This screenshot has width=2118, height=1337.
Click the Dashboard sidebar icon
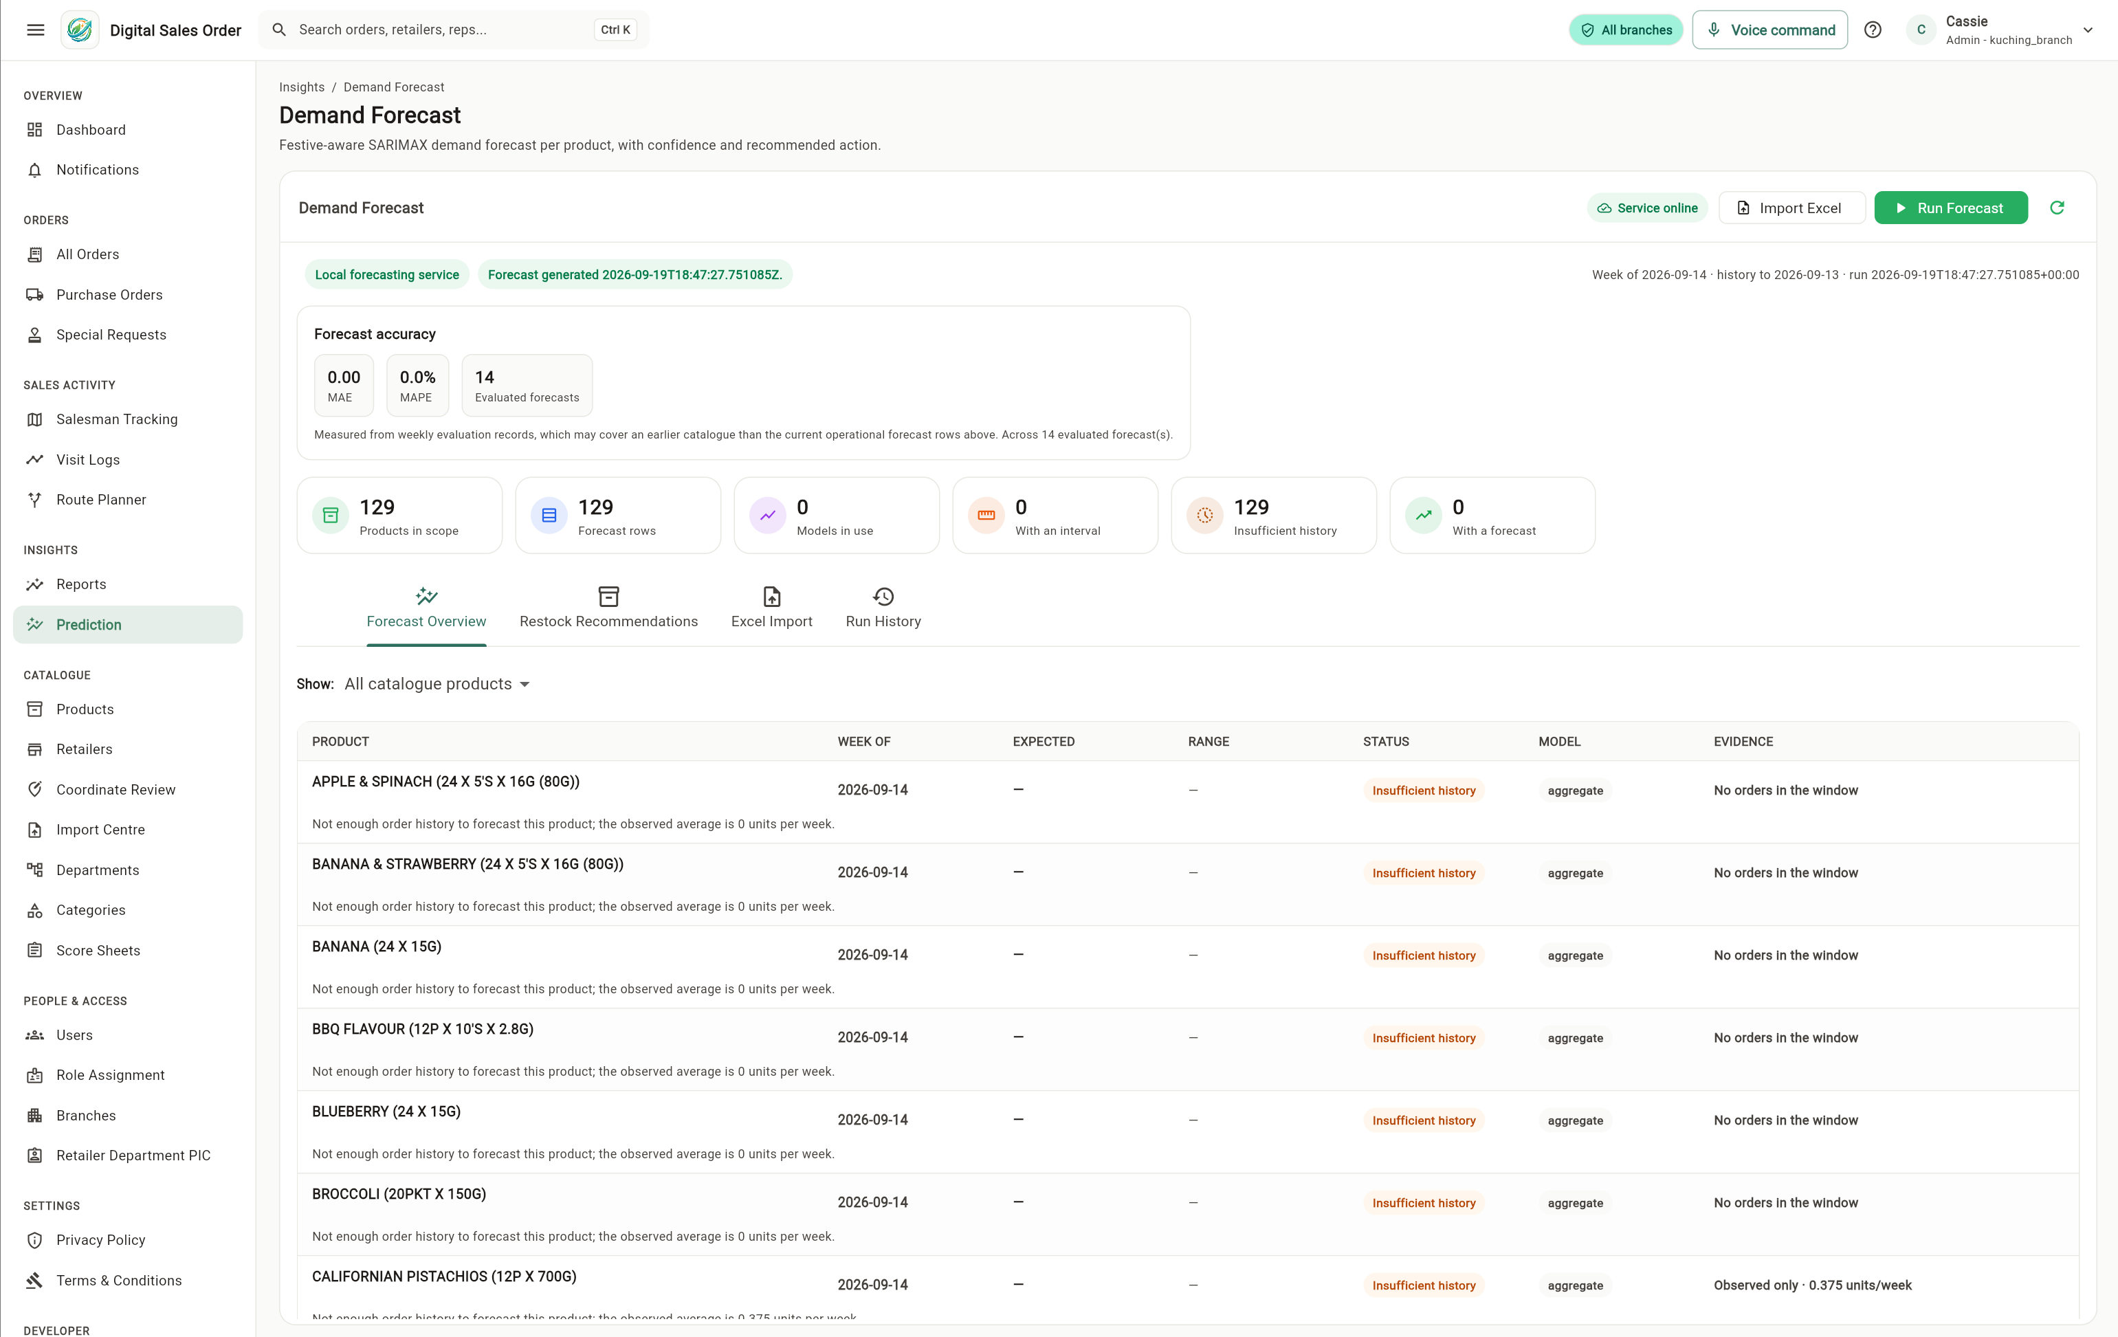(34, 129)
